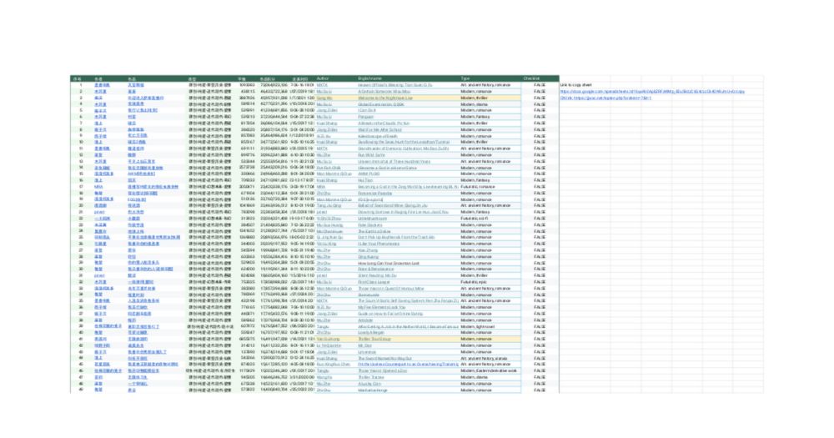
Task: Open the docs.google.com spreadsheet link
Action: 652,92
